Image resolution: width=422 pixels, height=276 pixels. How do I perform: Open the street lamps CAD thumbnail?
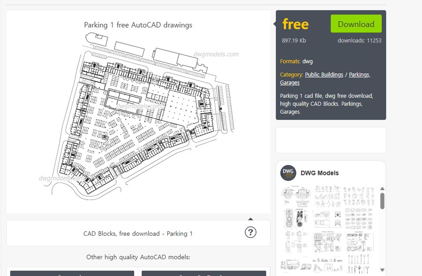[360, 265]
